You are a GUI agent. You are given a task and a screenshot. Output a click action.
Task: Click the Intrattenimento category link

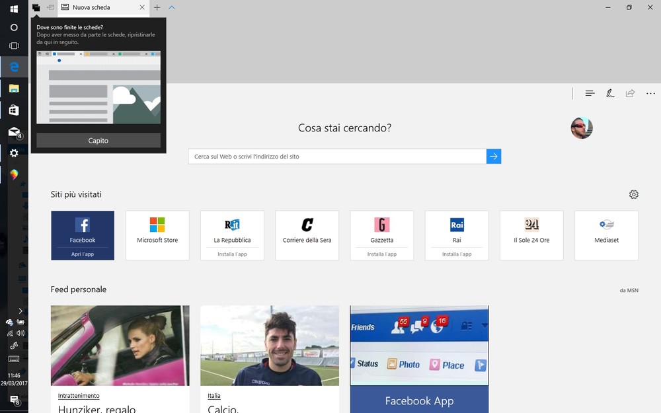tap(79, 396)
